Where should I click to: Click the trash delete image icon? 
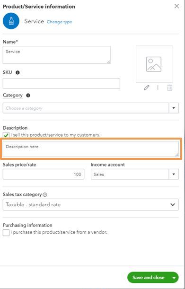(x=169, y=88)
